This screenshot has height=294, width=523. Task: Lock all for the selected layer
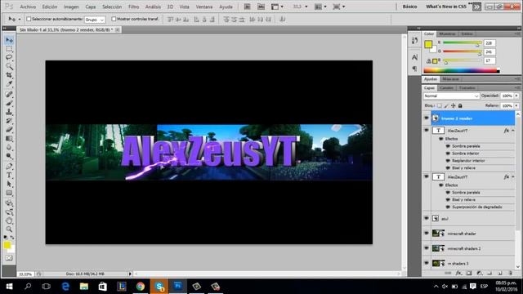point(460,105)
